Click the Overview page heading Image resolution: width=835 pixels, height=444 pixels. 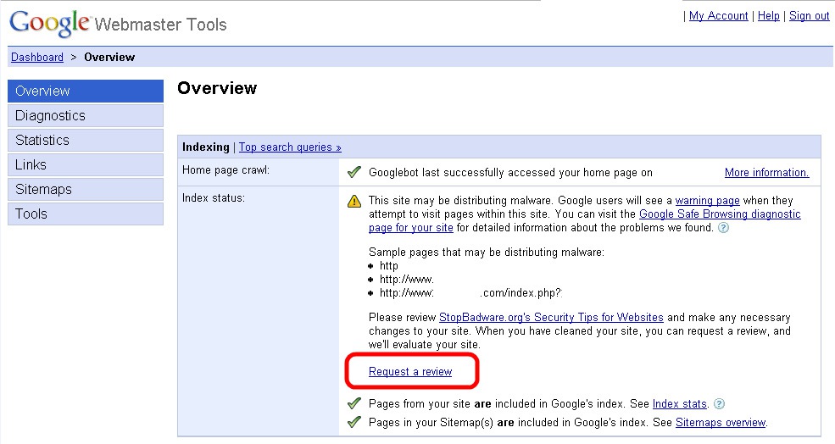(217, 88)
